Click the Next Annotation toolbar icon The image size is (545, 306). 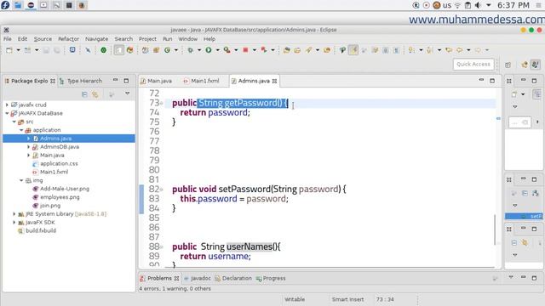(x=411, y=50)
